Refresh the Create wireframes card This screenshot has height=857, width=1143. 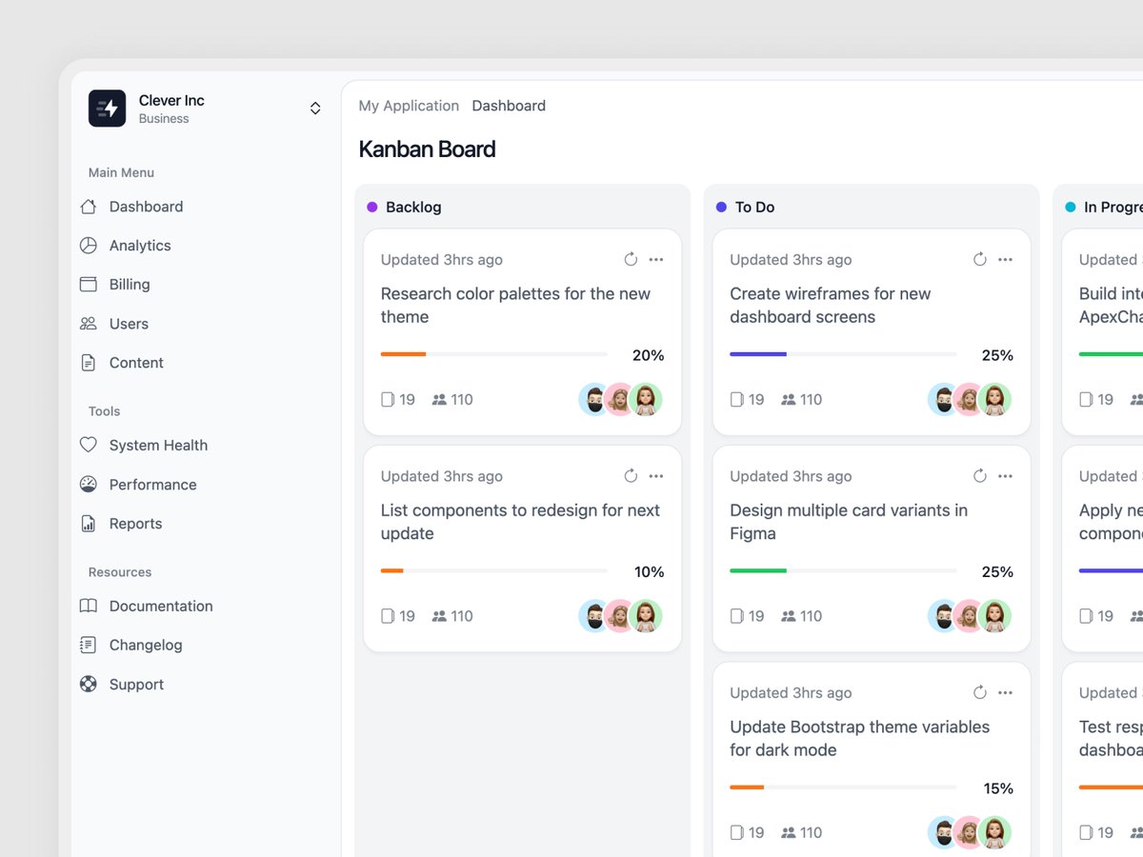(x=979, y=258)
